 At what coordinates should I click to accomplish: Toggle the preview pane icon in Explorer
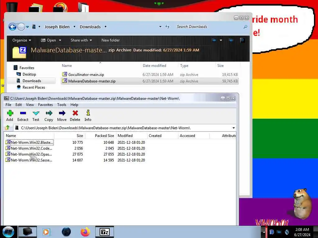(x=231, y=40)
